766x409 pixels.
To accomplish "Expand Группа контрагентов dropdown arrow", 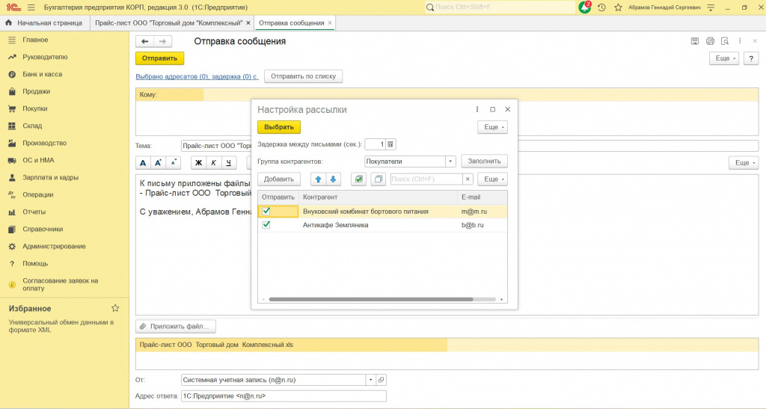I will point(450,161).
